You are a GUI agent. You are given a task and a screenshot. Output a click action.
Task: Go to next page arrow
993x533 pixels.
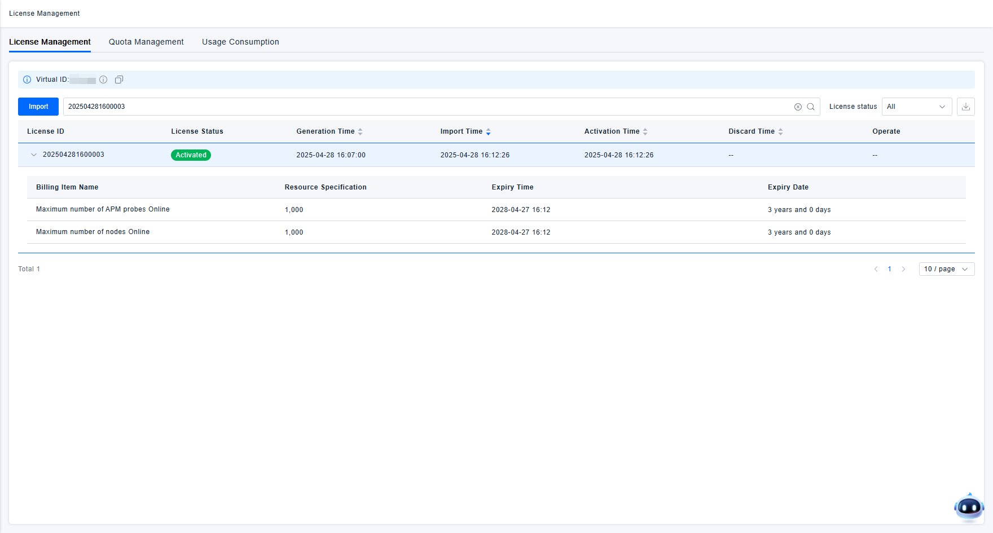point(903,269)
